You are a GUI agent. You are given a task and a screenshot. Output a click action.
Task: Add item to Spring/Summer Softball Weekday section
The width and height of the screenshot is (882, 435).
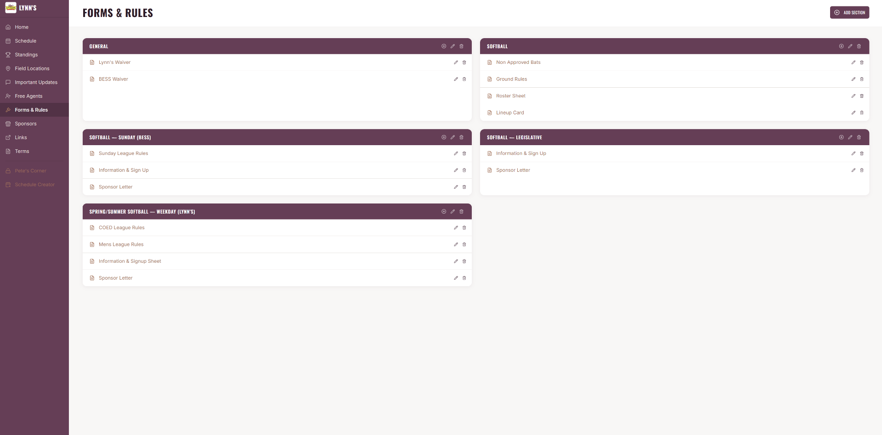(444, 212)
